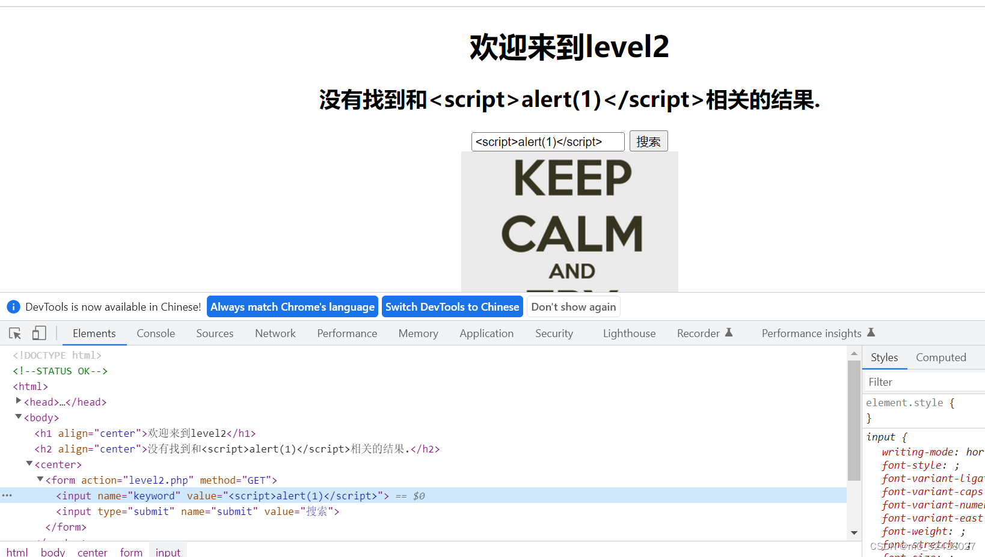Image resolution: width=985 pixels, height=557 pixels.
Task: Click the keyword search input on the page
Action: coord(548,142)
